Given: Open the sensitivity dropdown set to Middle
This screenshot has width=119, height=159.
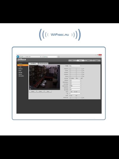Looking at the screenshot, I should 75,86.
